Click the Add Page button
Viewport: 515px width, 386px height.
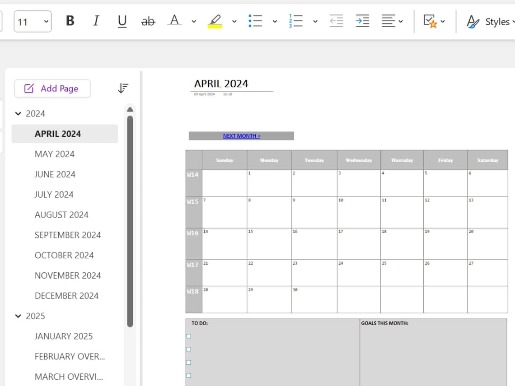pos(52,88)
